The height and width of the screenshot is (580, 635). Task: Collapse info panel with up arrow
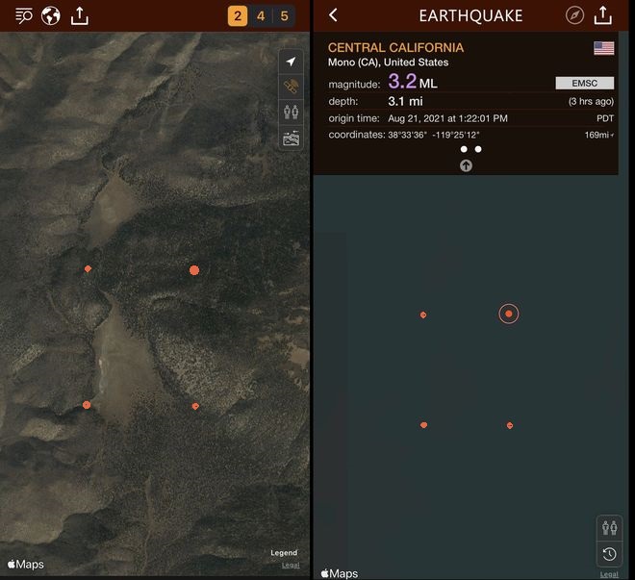[466, 165]
